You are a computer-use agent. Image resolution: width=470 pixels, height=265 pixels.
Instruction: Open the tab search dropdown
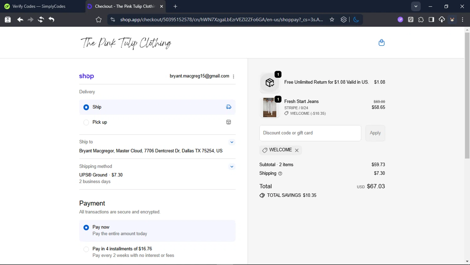tap(416, 6)
